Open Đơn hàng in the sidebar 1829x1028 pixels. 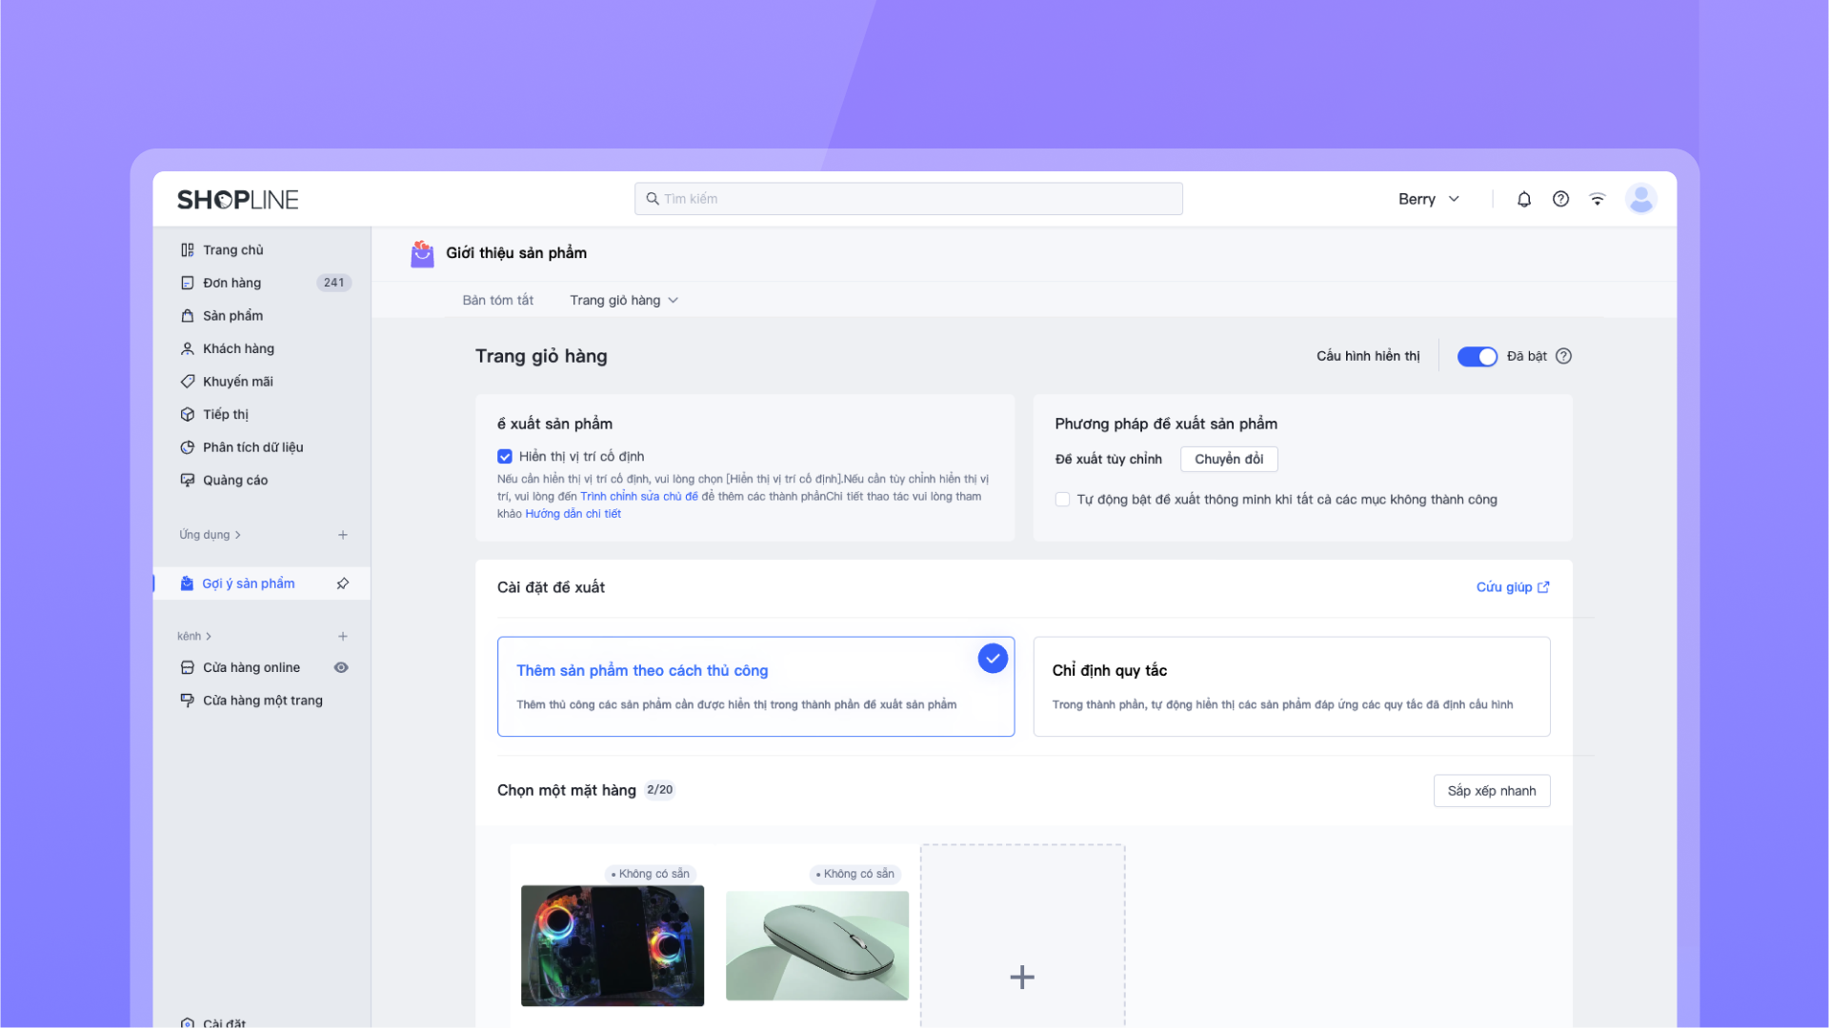[x=231, y=283]
